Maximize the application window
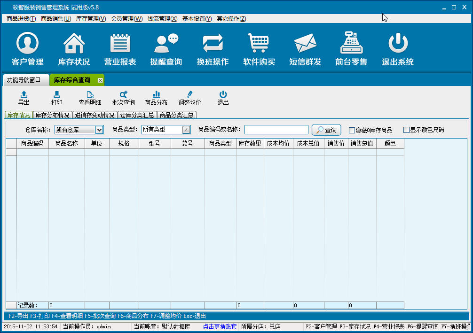 click(x=454, y=8)
